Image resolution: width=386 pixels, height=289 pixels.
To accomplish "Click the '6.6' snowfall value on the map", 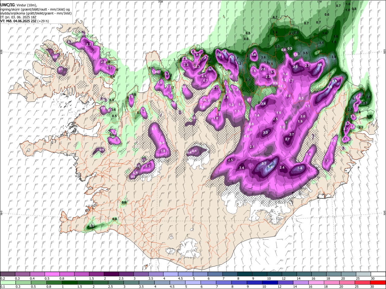I will pyautogui.click(x=270, y=167).
